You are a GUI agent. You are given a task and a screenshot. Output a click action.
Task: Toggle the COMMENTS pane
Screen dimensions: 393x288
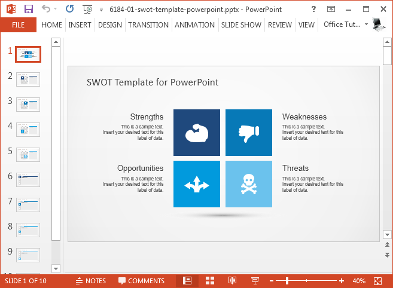pyautogui.click(x=141, y=281)
